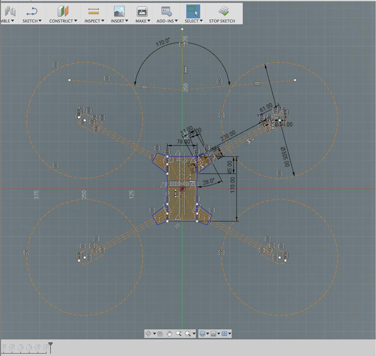Image resolution: width=376 pixels, height=356 pixels.
Task: Click the Make 3D print icon
Action: 142,12
